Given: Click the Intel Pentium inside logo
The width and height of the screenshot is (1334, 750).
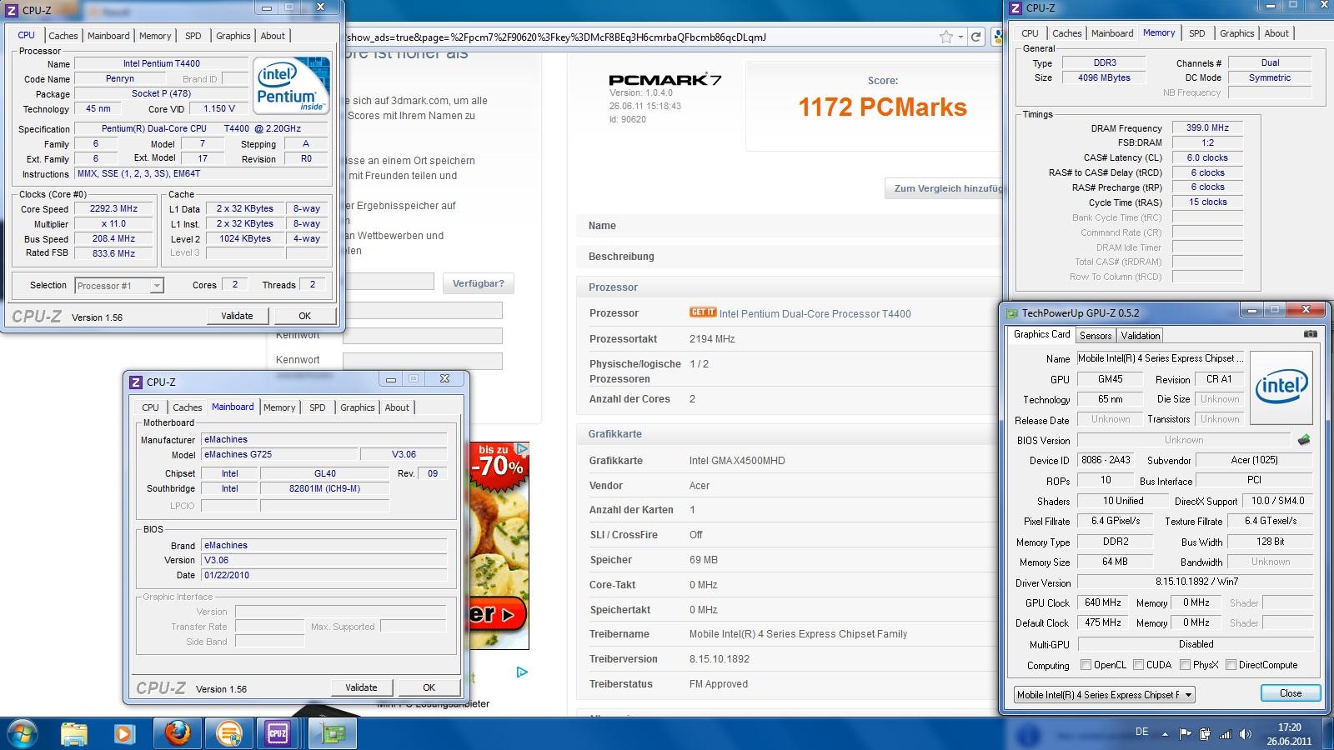Looking at the screenshot, I should [x=290, y=85].
